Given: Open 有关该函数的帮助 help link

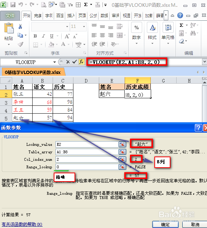Looking at the screenshot, I should tap(22, 224).
